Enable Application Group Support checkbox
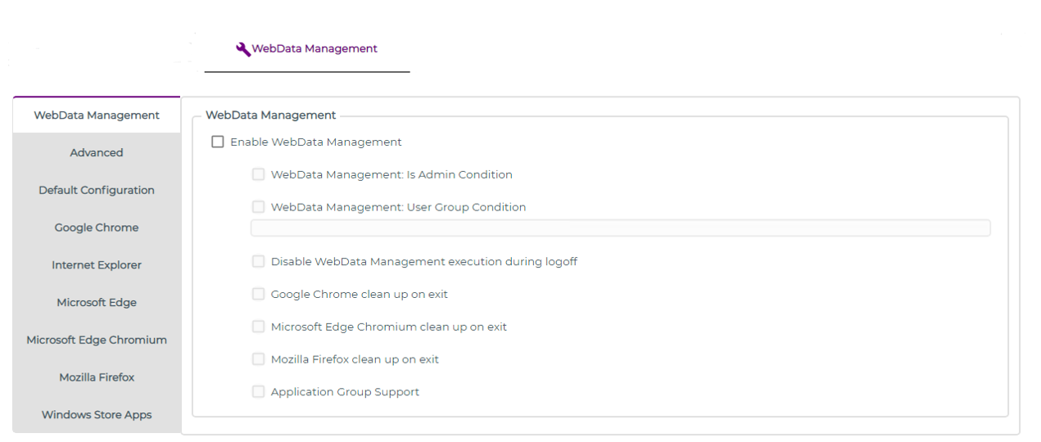Viewport: 1041px width, 442px height. click(259, 392)
